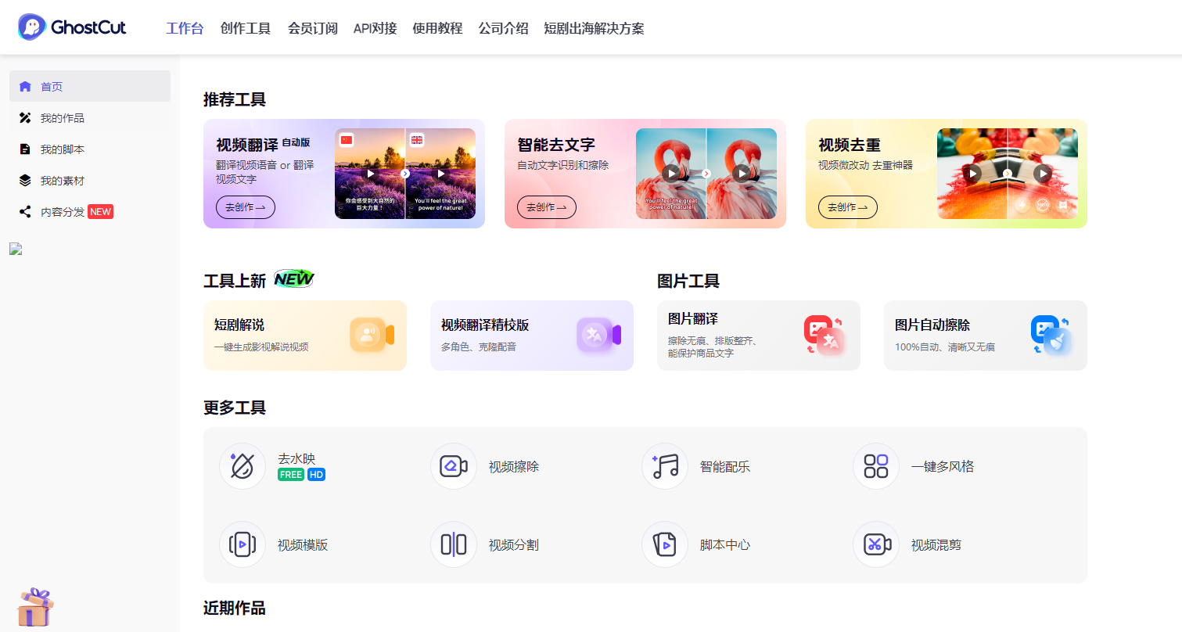Click the 图片翻译 red picture icon
This screenshot has height=632, width=1182.
[825, 335]
